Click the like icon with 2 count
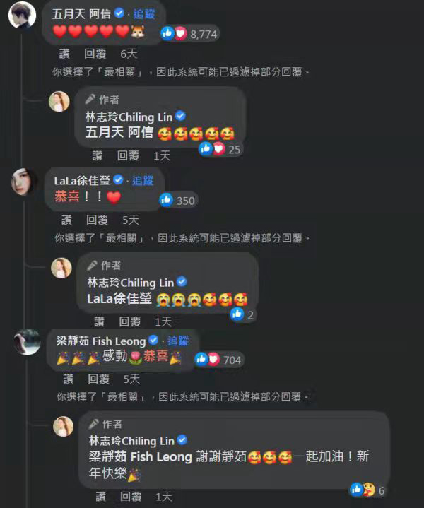Screen dimensions: 424x508 [x=237, y=314]
